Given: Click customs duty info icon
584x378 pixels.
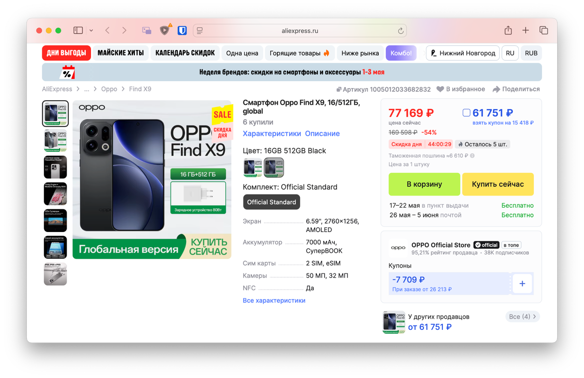Looking at the screenshot, I should pos(472,156).
